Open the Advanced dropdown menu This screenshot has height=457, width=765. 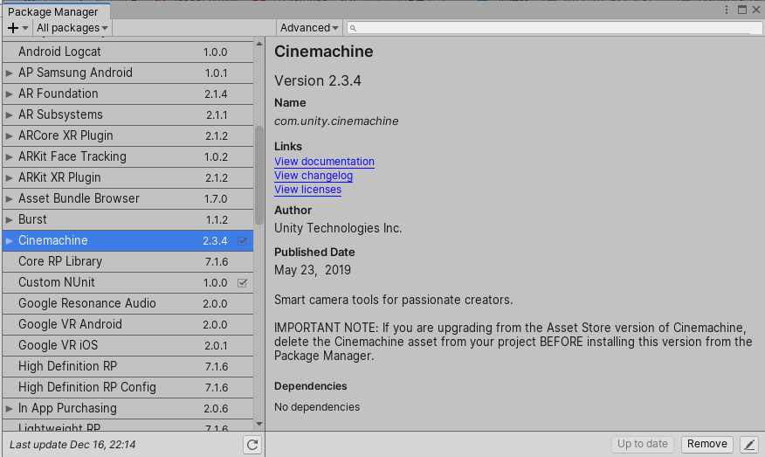pos(309,28)
